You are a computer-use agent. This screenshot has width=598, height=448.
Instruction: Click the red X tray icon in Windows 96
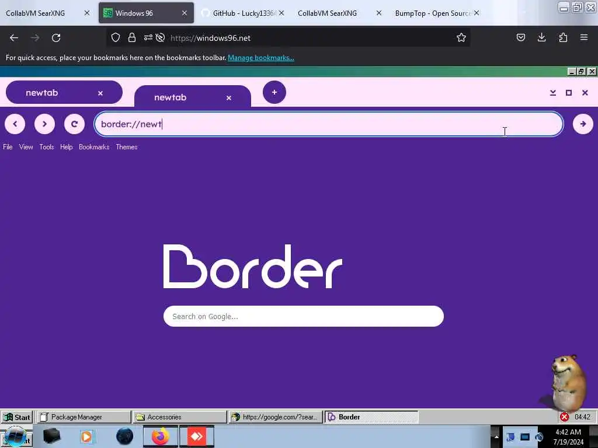(x=565, y=417)
